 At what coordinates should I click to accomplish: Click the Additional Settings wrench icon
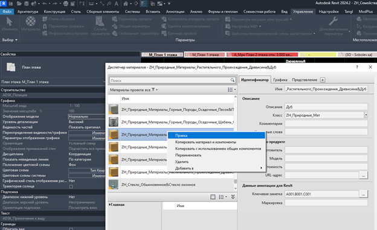[x=333, y=21]
